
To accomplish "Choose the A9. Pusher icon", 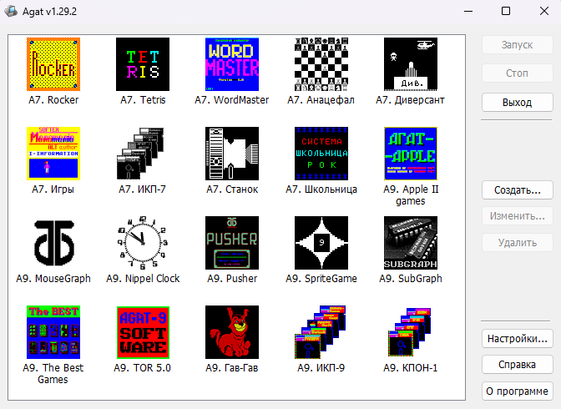I will [x=232, y=243].
